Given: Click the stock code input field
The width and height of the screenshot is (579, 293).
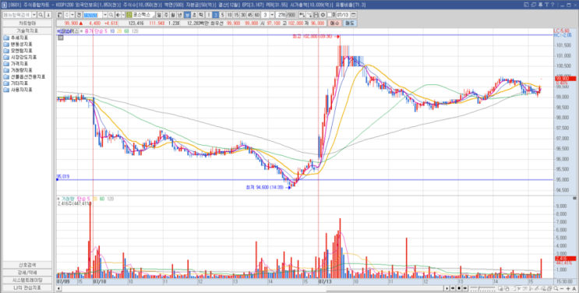Looking at the screenshot, I should tap(93, 15).
